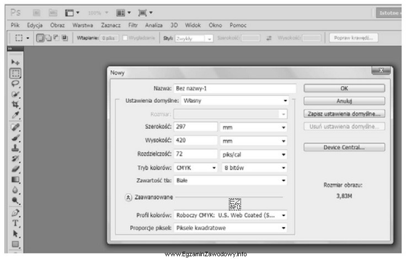Open the Analiza menu
The width and height of the screenshot is (412, 259).
click(x=154, y=25)
